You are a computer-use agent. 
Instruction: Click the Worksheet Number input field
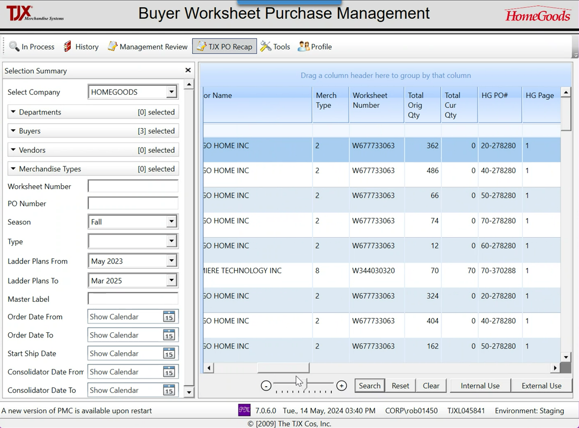click(133, 186)
